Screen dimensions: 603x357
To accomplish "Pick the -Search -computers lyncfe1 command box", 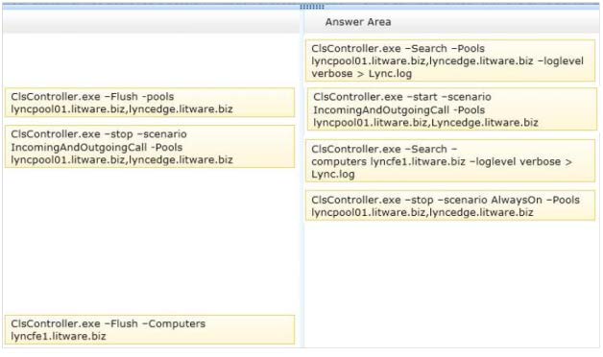I will point(450,161).
